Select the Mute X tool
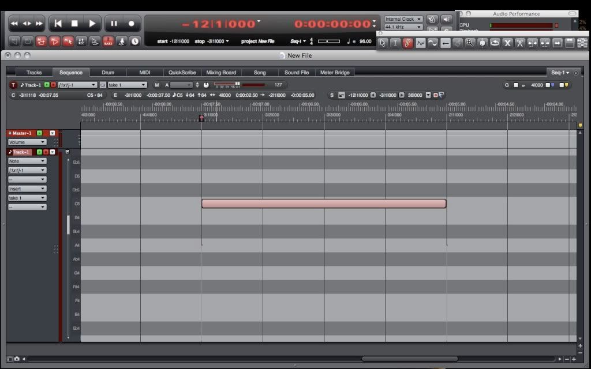 pyautogui.click(x=507, y=43)
